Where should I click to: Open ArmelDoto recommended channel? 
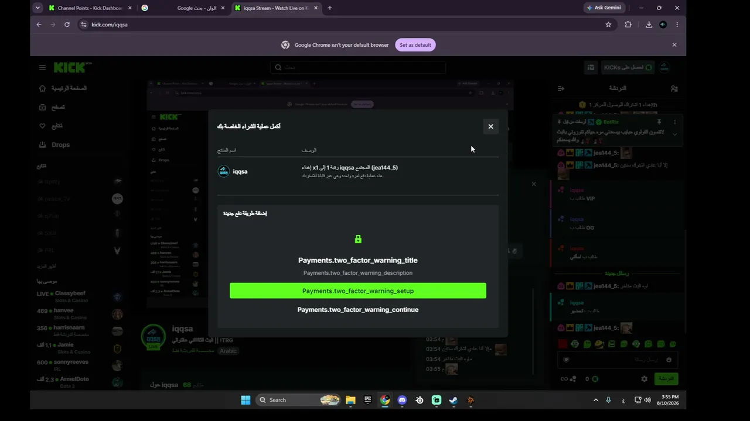click(79, 382)
